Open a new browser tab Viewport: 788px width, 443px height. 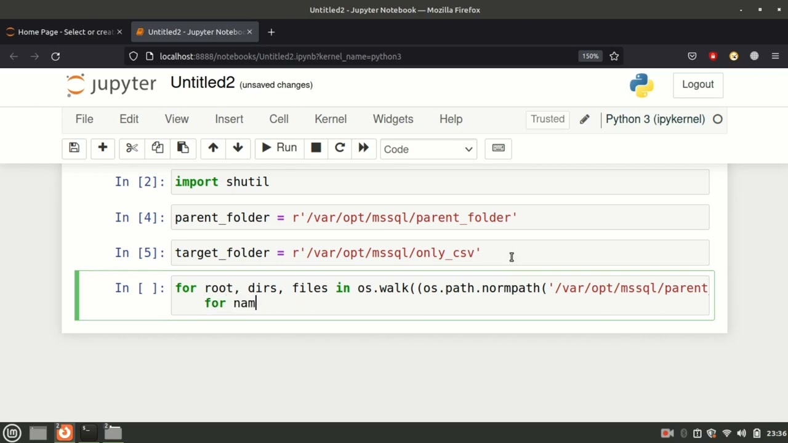[271, 32]
